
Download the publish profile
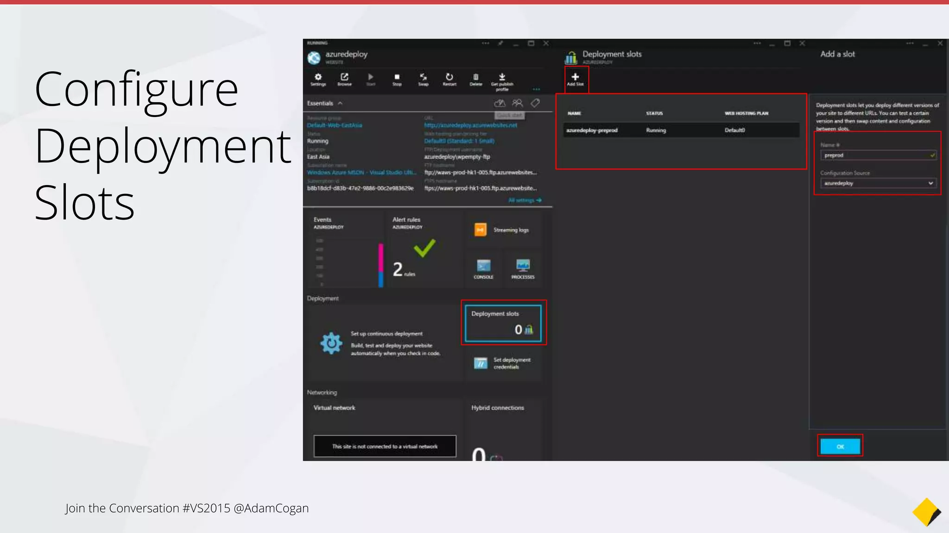click(x=502, y=82)
